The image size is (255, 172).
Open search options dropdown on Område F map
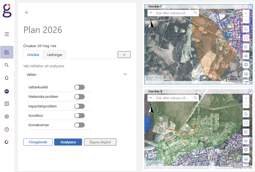[151, 13]
